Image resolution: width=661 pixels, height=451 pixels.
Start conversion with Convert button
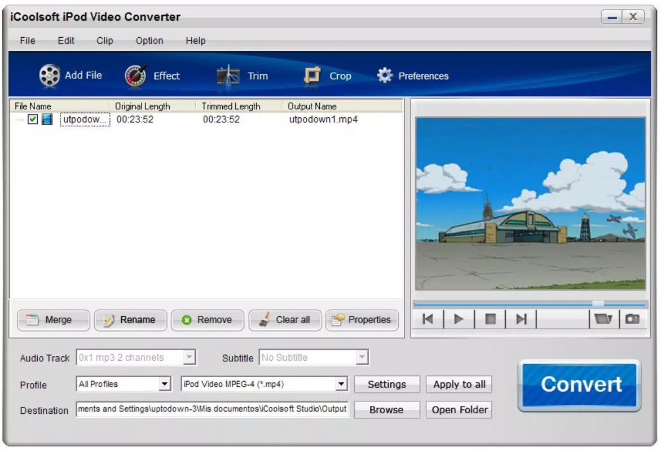(580, 385)
